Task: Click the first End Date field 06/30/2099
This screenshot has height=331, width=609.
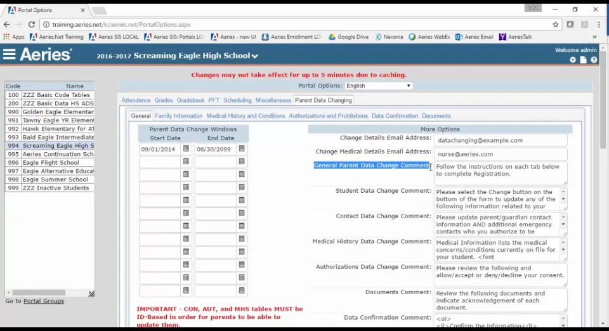Action: click(215, 149)
